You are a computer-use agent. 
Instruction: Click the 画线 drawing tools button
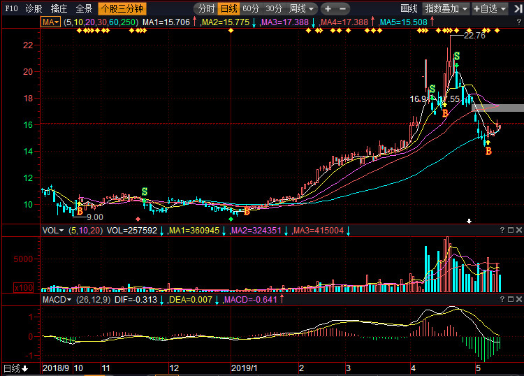[x=409, y=9]
